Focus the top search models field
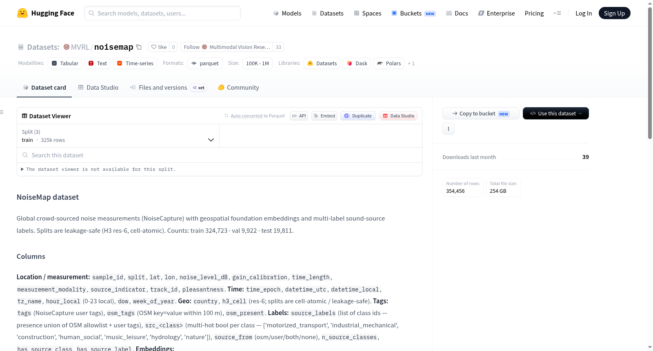Screen dimensions: 653x351 pyautogui.click(x=162, y=13)
